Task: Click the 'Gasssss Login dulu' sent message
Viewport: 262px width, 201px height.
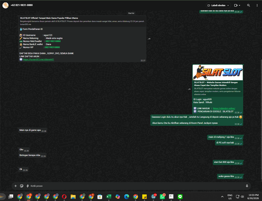Action: pos(196,120)
